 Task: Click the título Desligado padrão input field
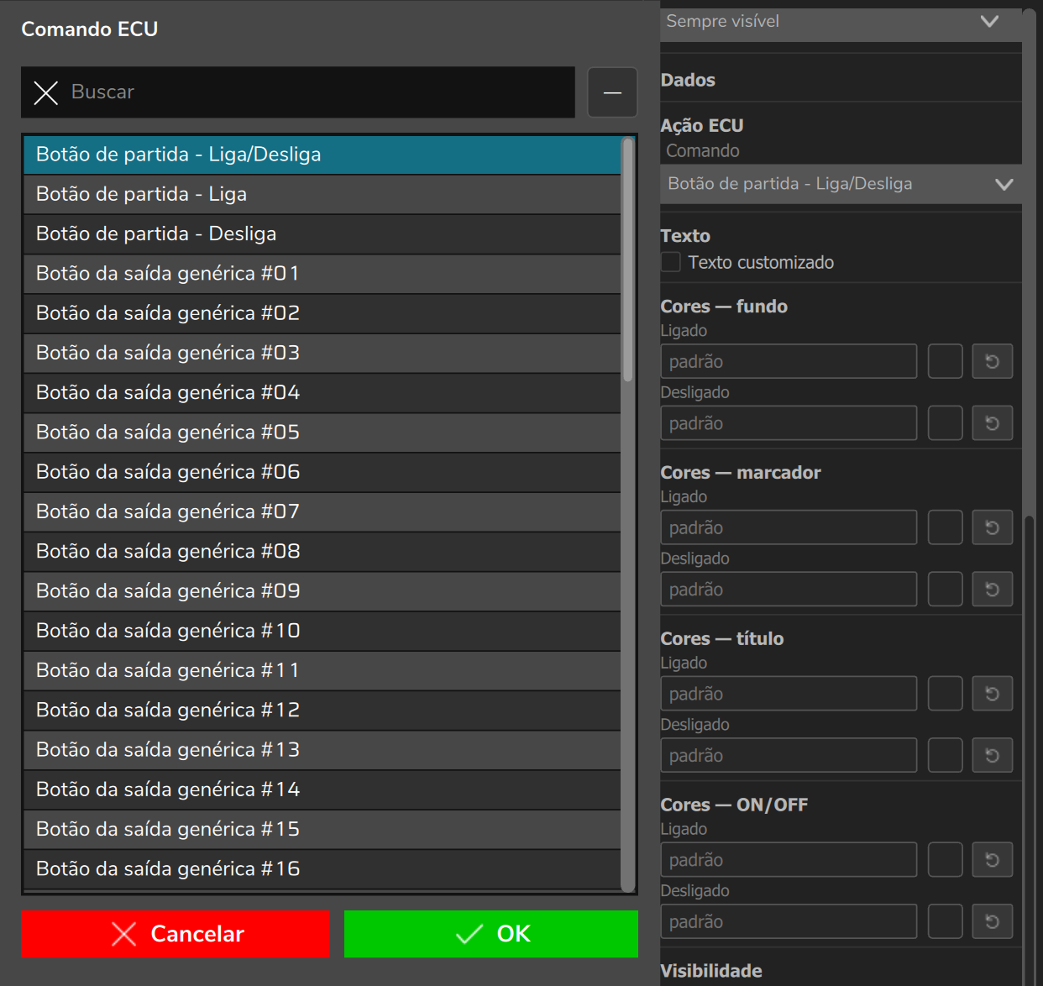coord(789,756)
